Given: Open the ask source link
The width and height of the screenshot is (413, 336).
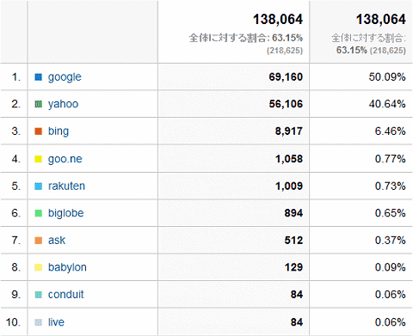Looking at the screenshot, I should click(x=57, y=240).
